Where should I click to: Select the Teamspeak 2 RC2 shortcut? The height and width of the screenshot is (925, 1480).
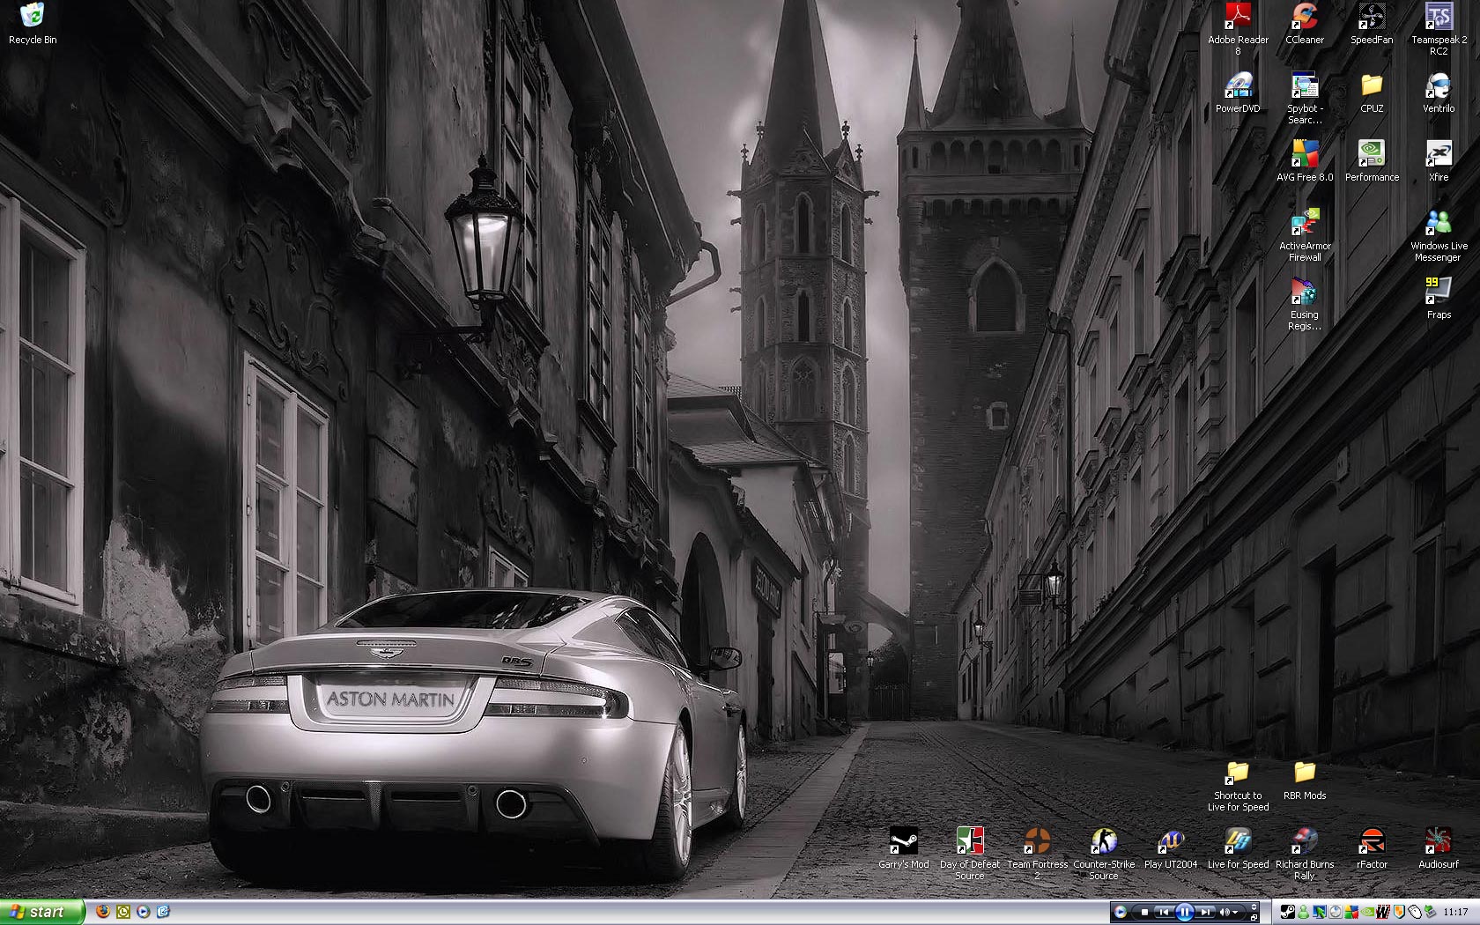tap(1439, 29)
